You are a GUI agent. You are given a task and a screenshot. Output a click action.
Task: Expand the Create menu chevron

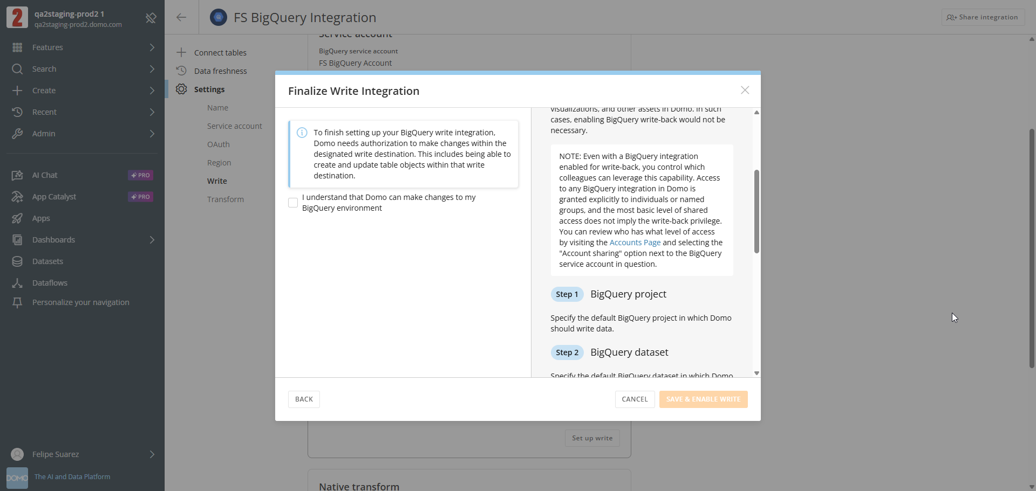pyautogui.click(x=152, y=91)
